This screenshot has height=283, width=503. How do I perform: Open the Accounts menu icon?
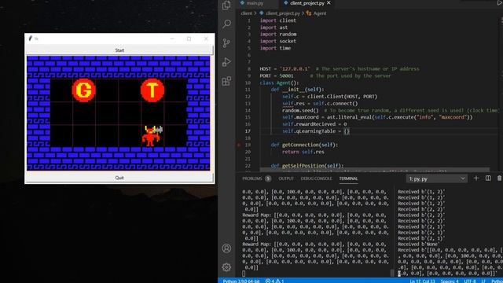[x=226, y=248]
